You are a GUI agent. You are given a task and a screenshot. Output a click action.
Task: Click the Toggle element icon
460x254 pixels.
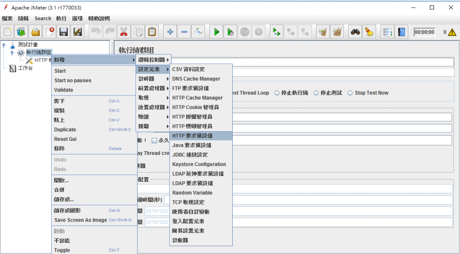tap(198, 32)
